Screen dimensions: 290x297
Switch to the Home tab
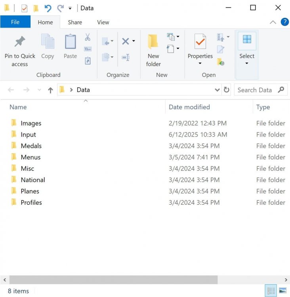45,22
